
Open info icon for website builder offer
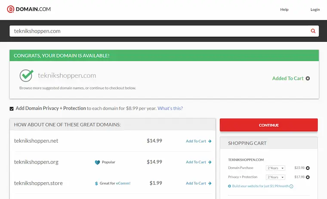pyautogui.click(x=291, y=186)
